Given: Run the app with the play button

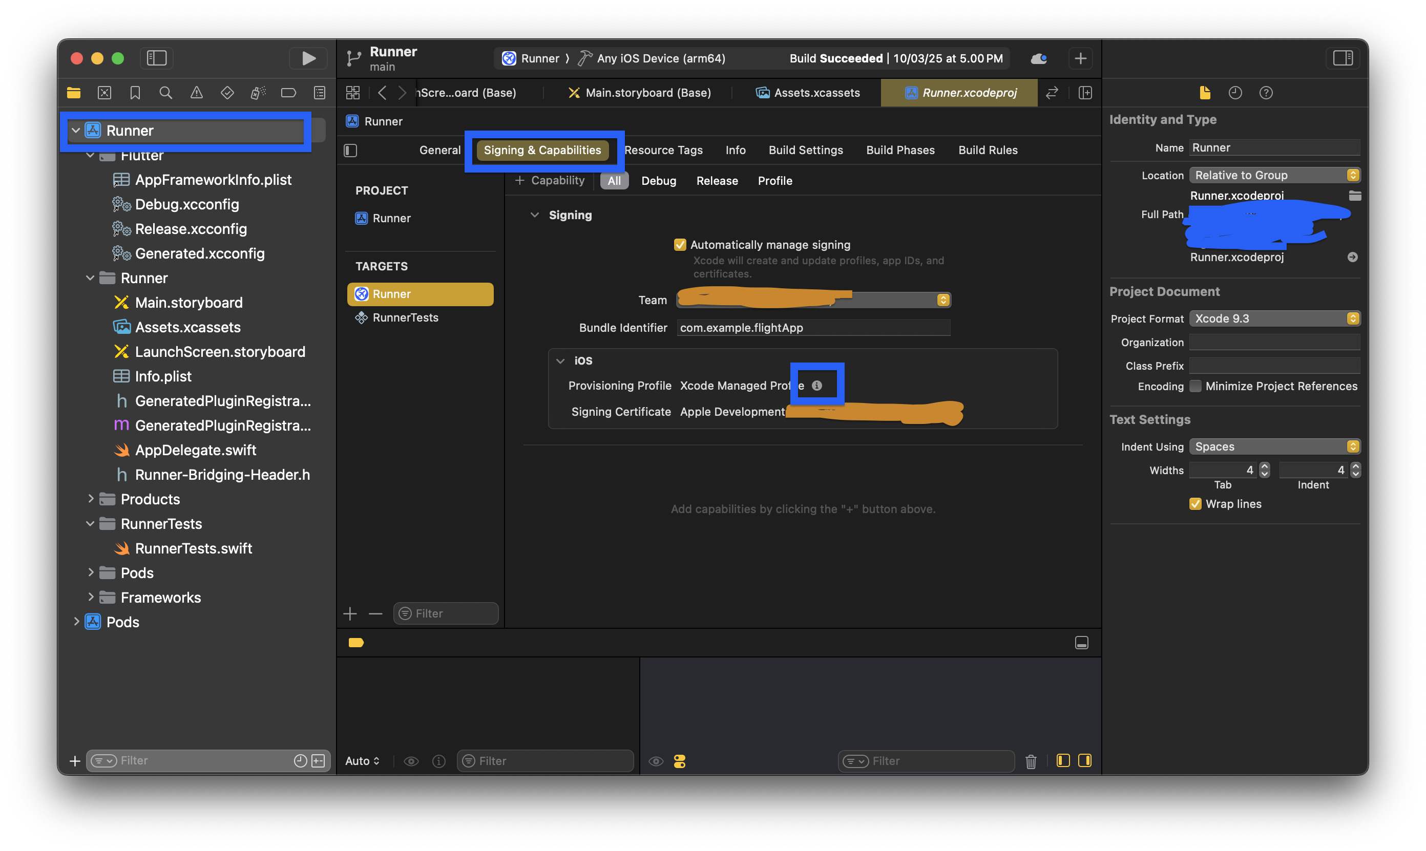Looking at the screenshot, I should pyautogui.click(x=308, y=58).
